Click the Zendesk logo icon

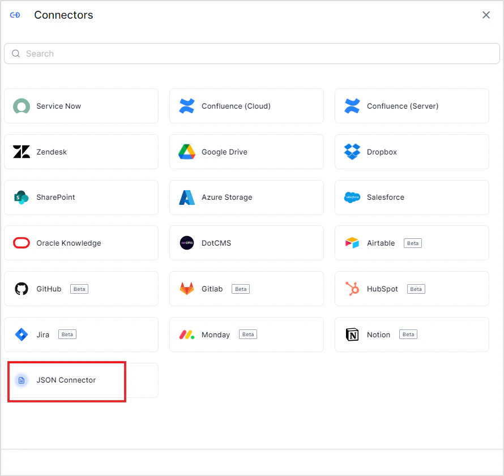click(22, 152)
